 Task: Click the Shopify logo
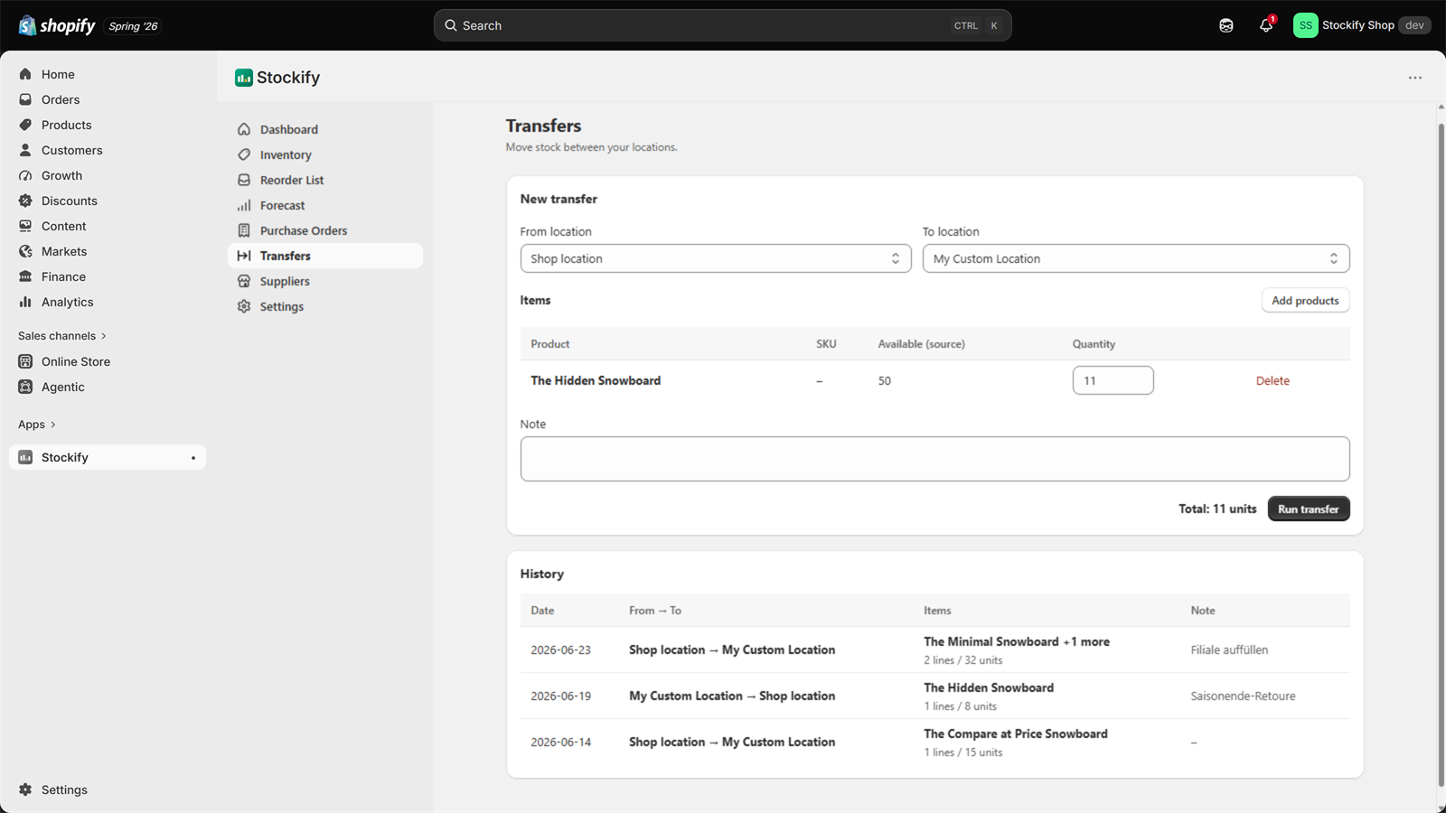coord(57,25)
